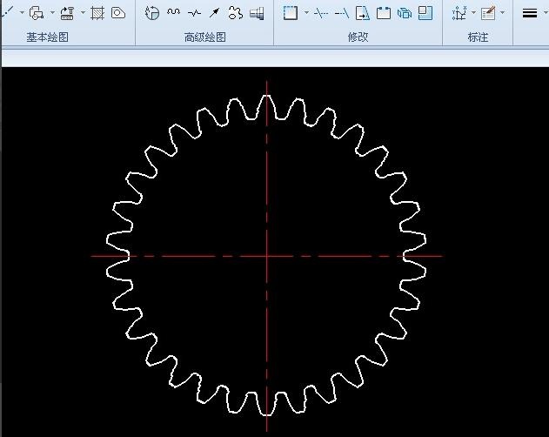
Task: Select the dashed line drawing tool
Action: coord(7,12)
